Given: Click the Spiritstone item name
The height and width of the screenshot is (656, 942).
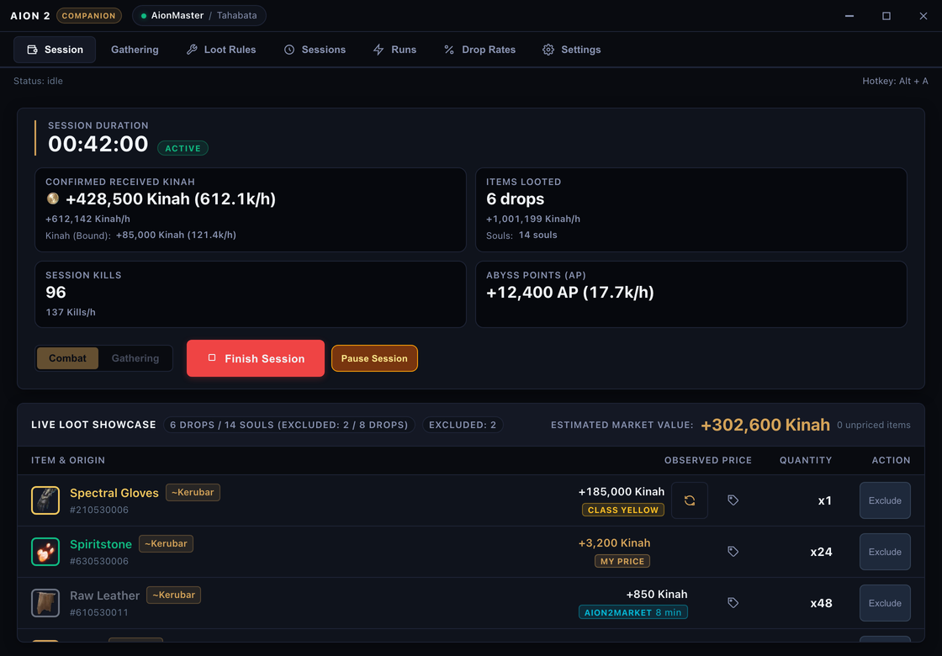Looking at the screenshot, I should coord(101,544).
